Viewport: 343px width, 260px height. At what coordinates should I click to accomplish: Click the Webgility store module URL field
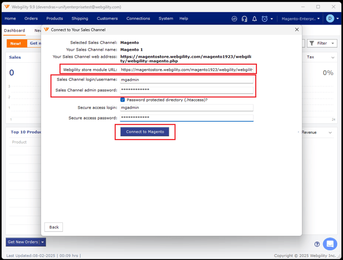(x=187, y=69)
